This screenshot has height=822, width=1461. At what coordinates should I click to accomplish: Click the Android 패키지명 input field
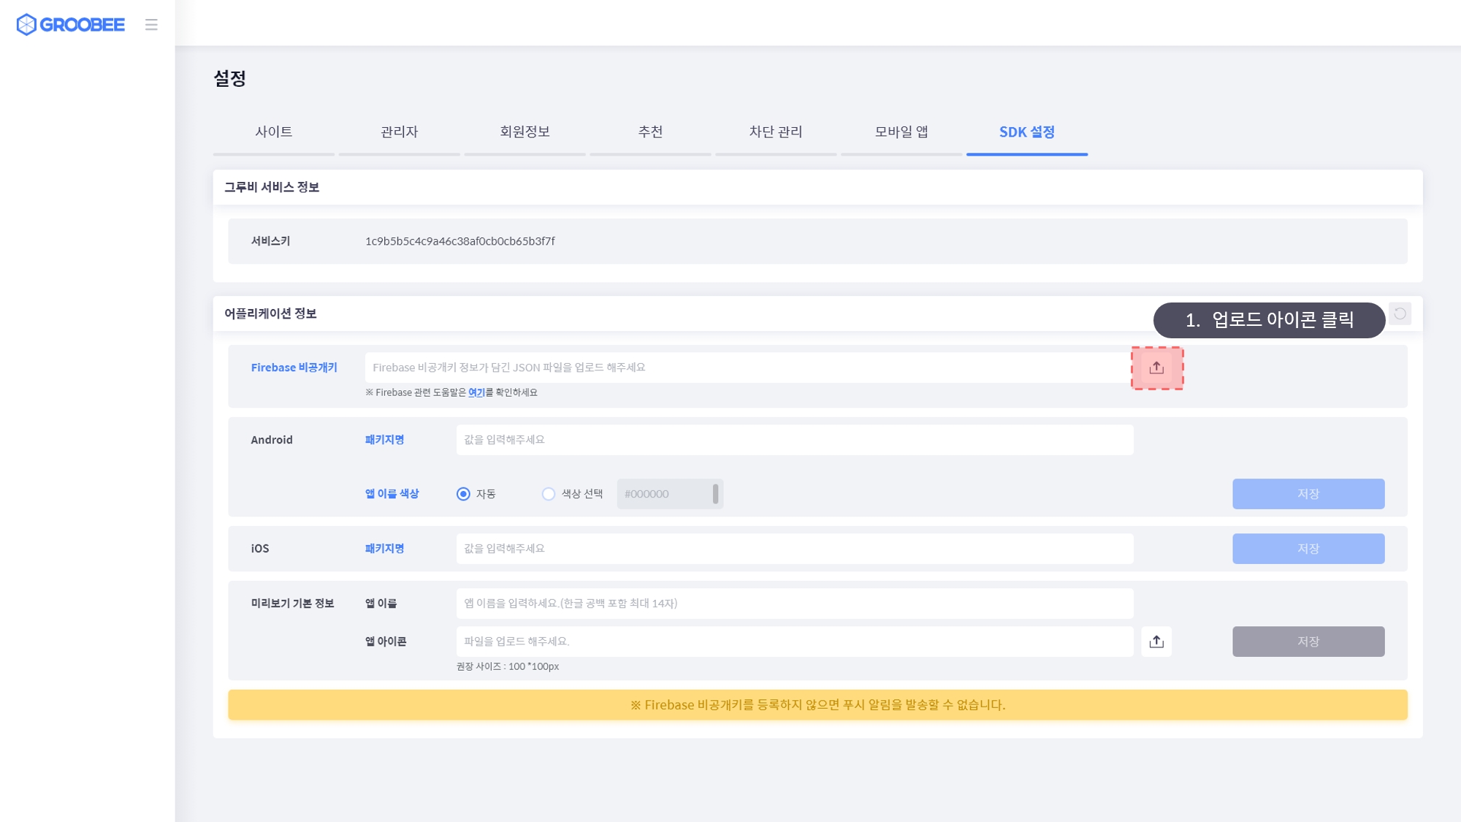pos(795,440)
